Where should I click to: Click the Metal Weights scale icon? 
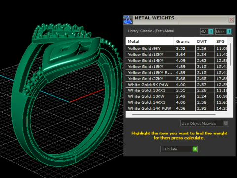128,20
